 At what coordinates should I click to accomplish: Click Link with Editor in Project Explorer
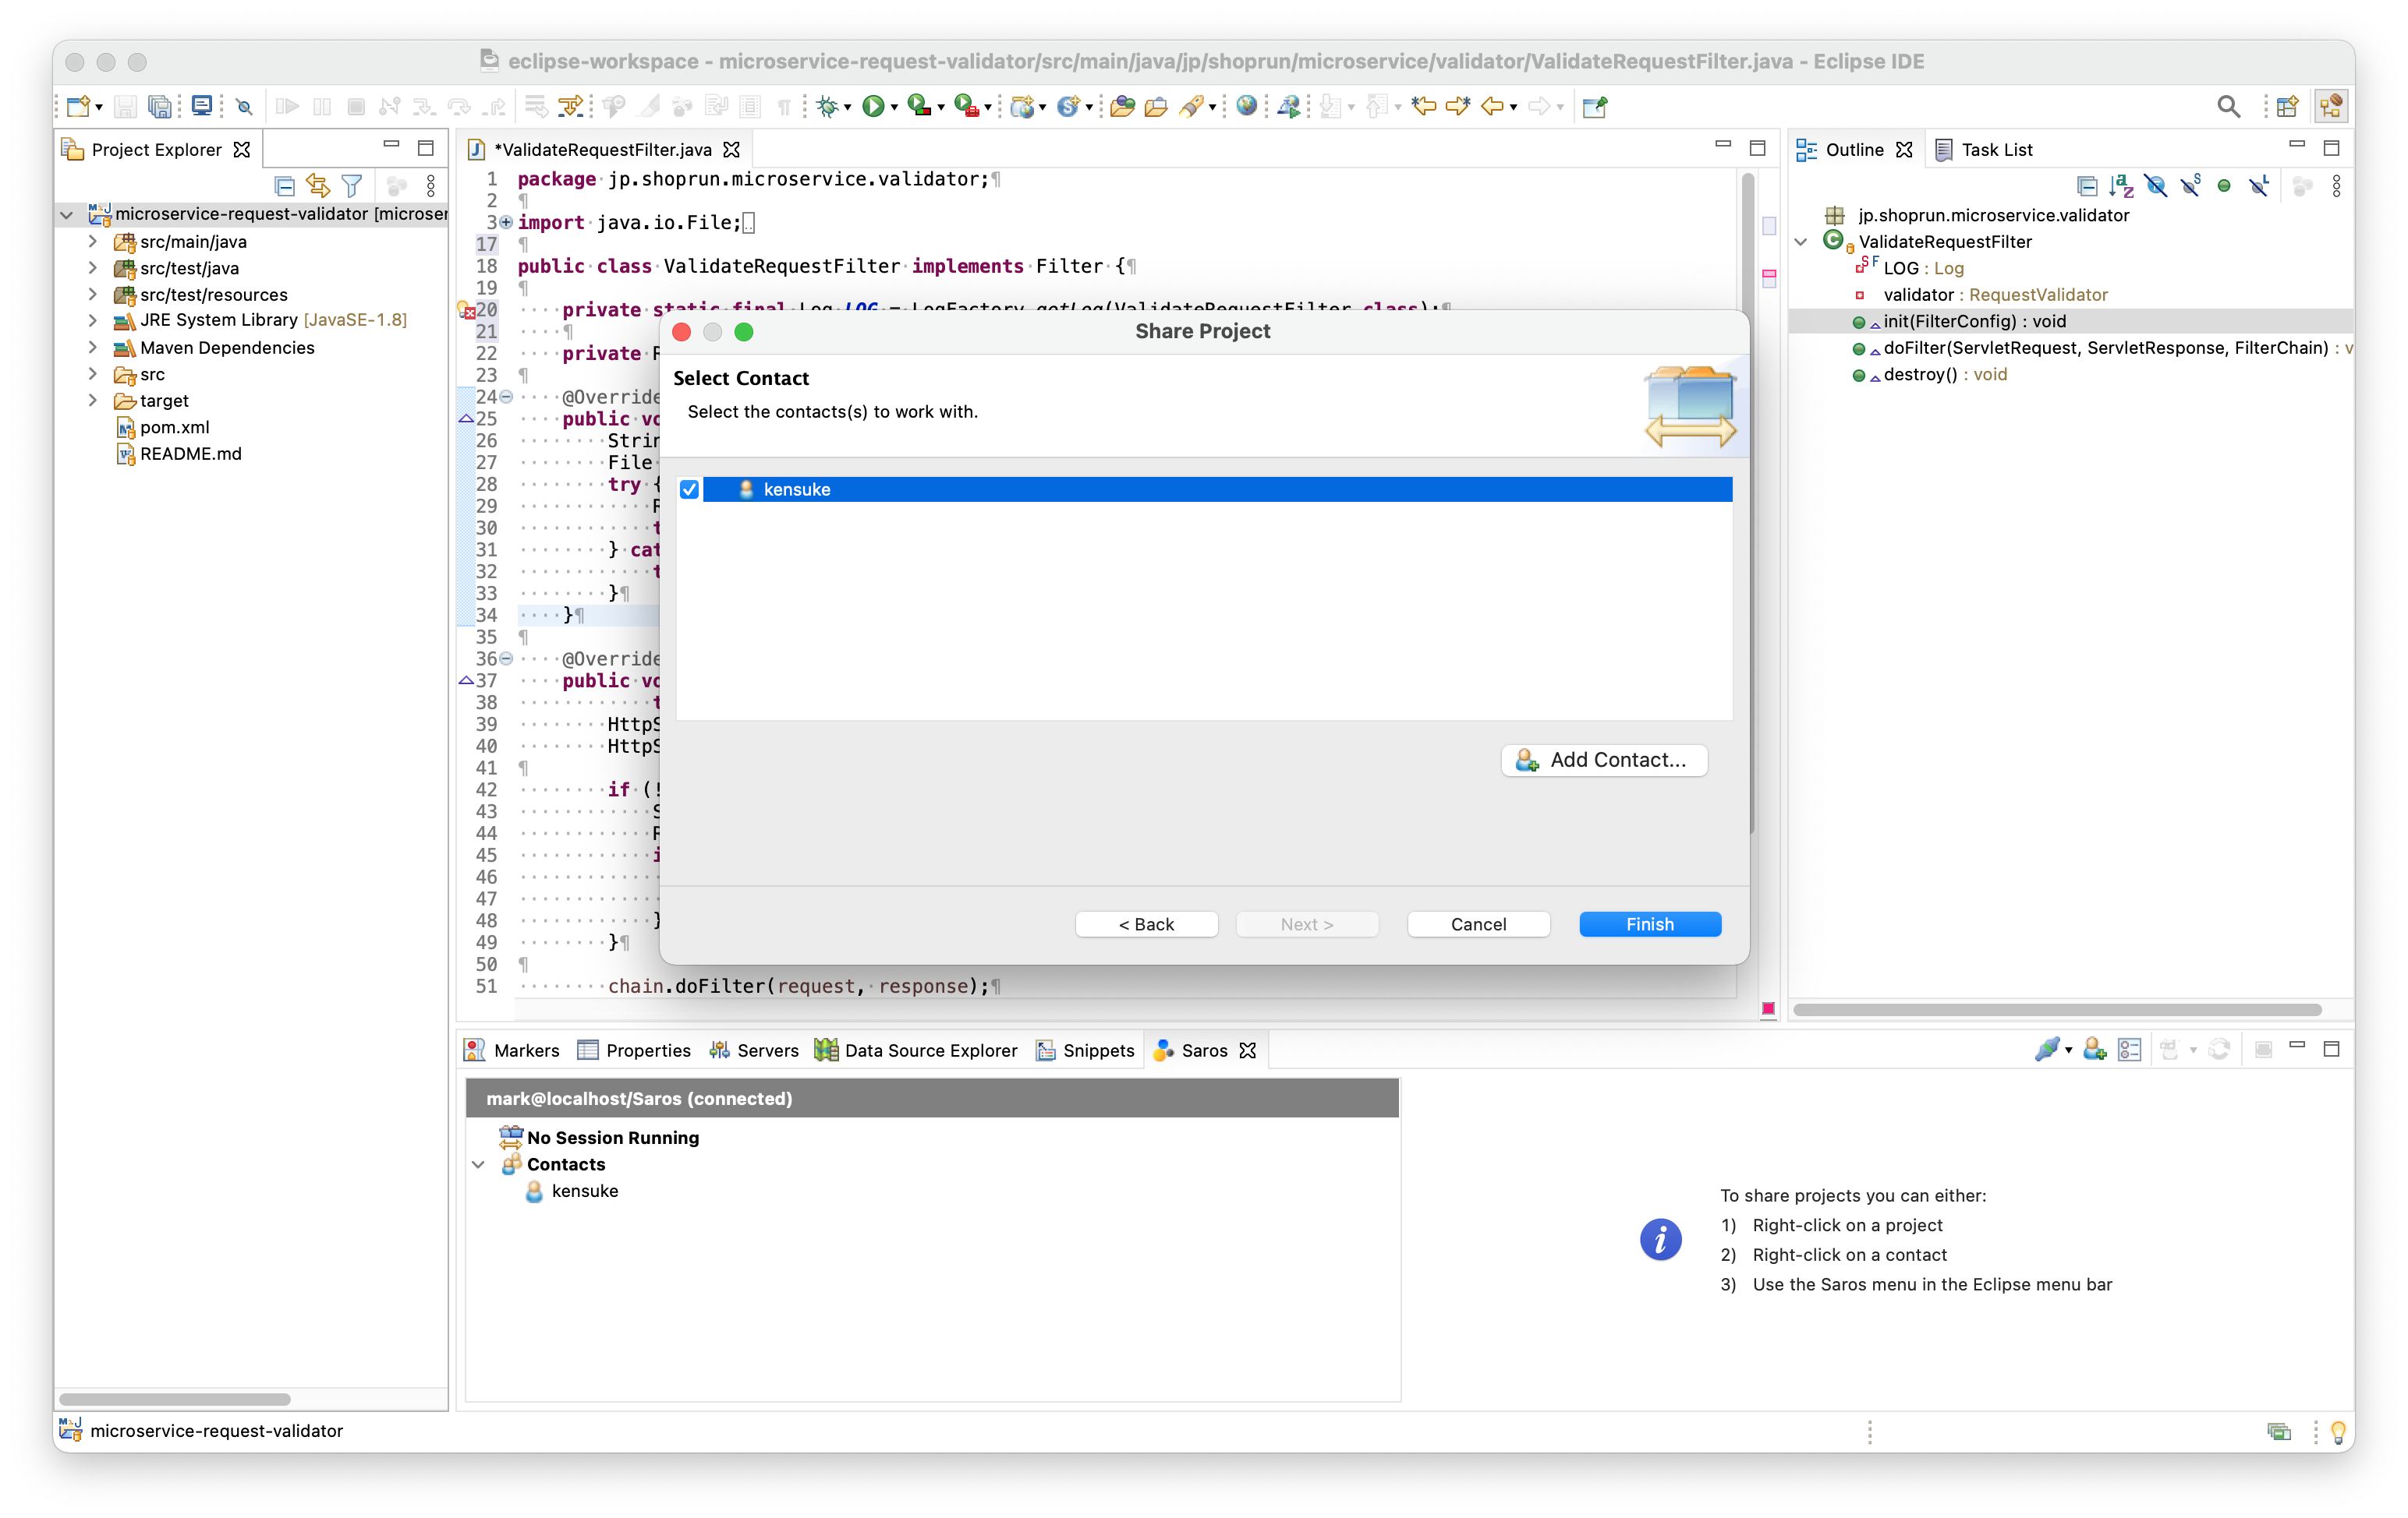click(x=318, y=186)
